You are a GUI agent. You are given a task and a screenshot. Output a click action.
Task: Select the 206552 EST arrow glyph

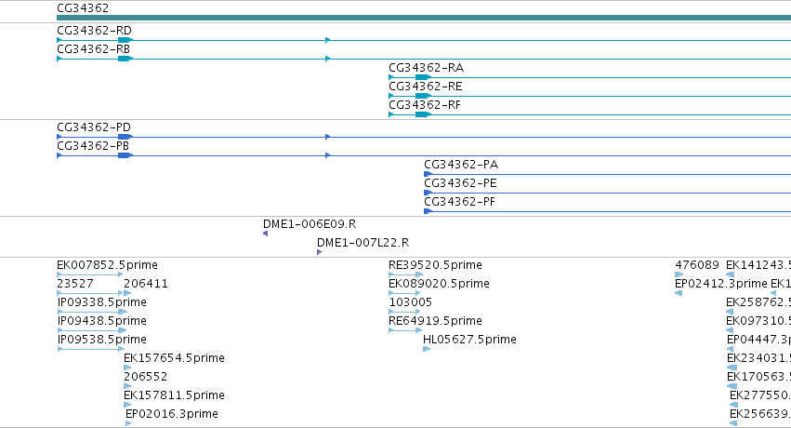point(127,386)
